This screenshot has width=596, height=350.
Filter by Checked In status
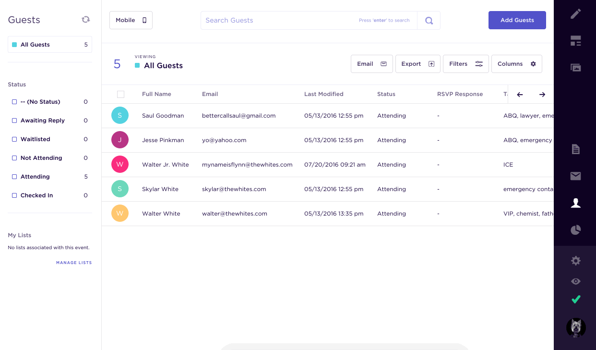tap(50, 195)
